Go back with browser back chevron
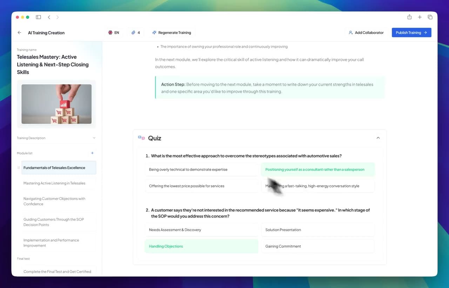Viewport: 449px width, 288px height. (x=49, y=17)
